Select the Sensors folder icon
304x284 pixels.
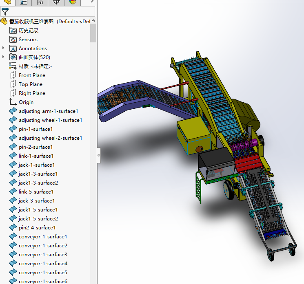[x=13, y=40]
